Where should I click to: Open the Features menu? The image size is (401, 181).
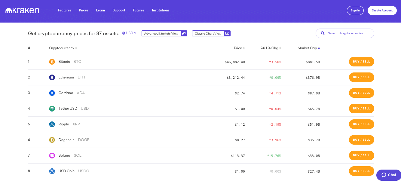point(65,10)
